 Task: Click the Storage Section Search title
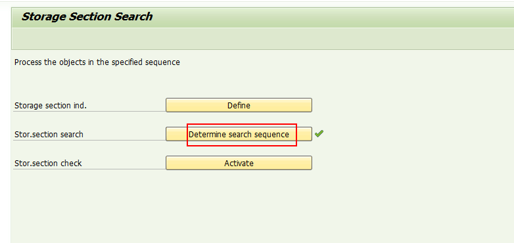[x=87, y=16]
